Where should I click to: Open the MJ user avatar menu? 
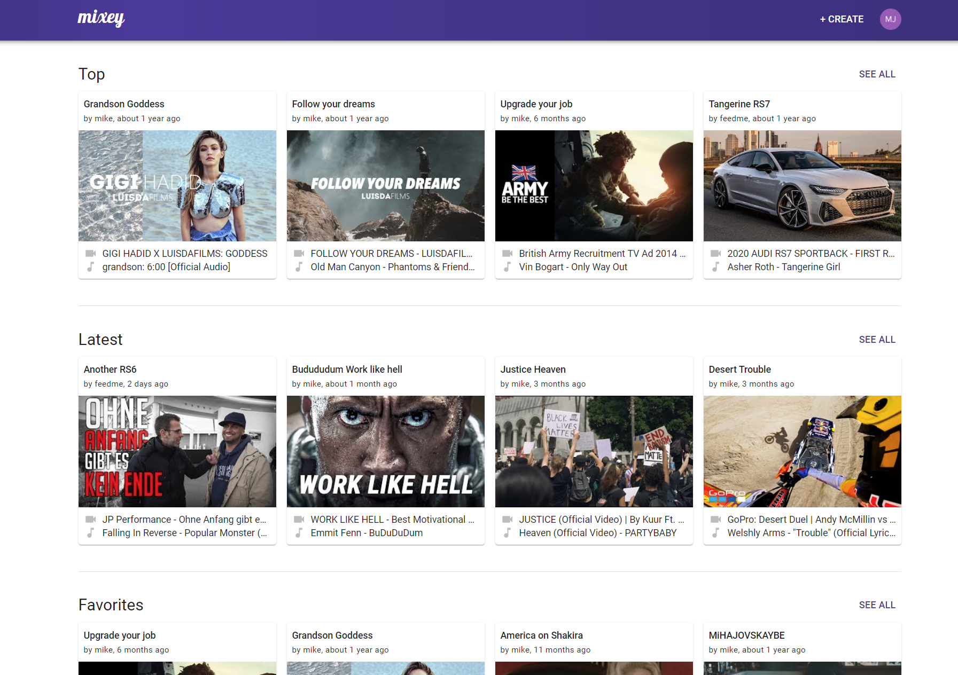click(x=890, y=19)
